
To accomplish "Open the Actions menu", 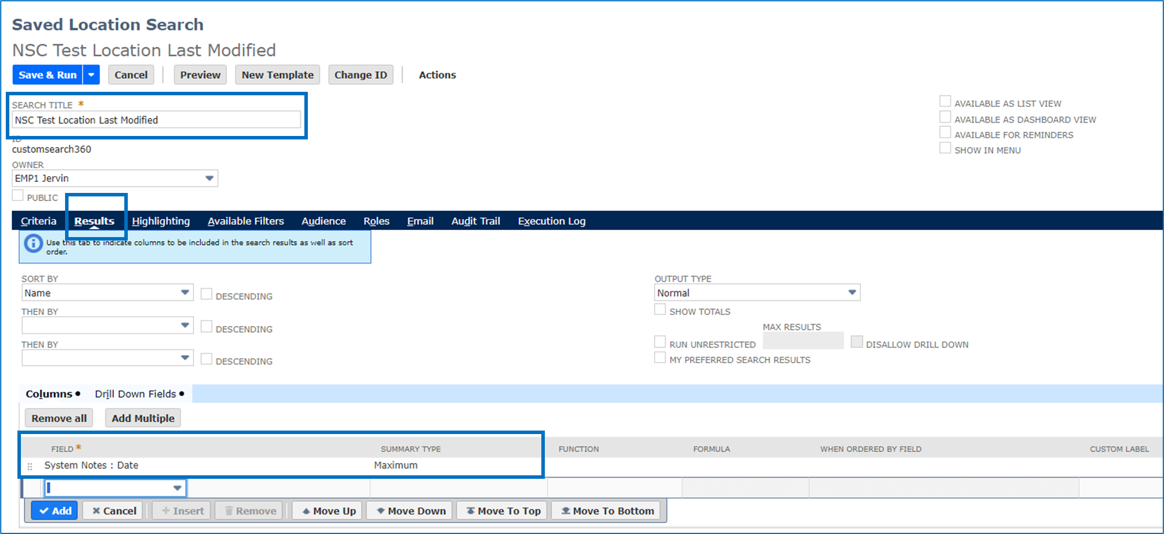I will point(437,75).
